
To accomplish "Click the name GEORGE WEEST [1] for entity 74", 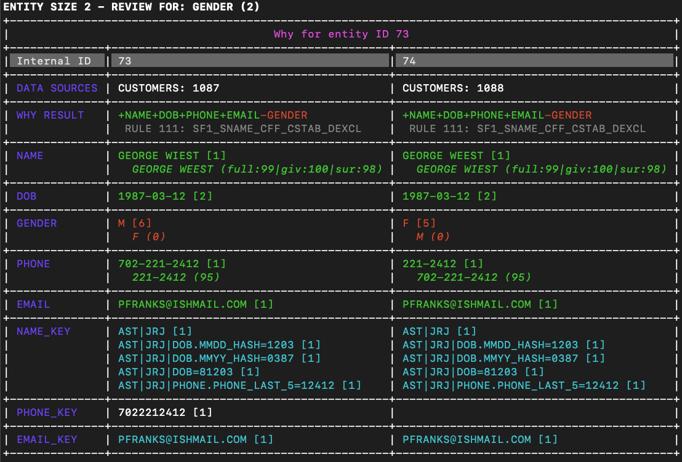I will (456, 155).
